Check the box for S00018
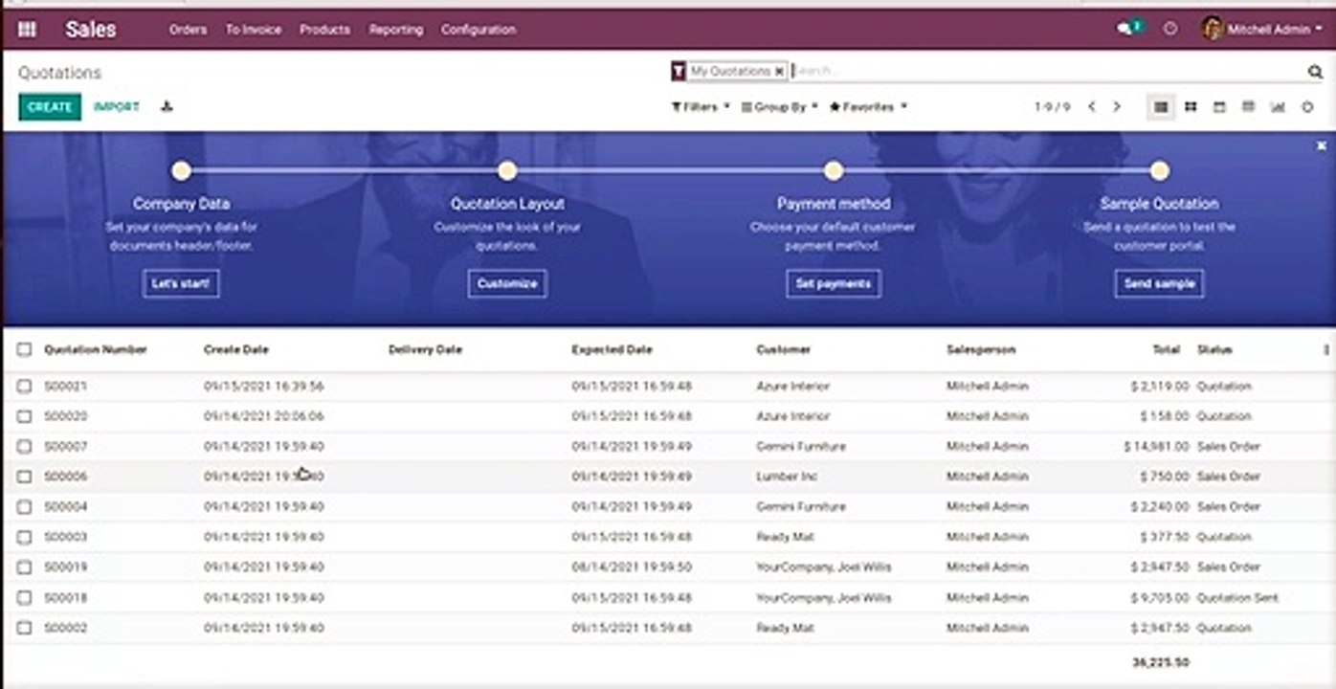 [24, 597]
